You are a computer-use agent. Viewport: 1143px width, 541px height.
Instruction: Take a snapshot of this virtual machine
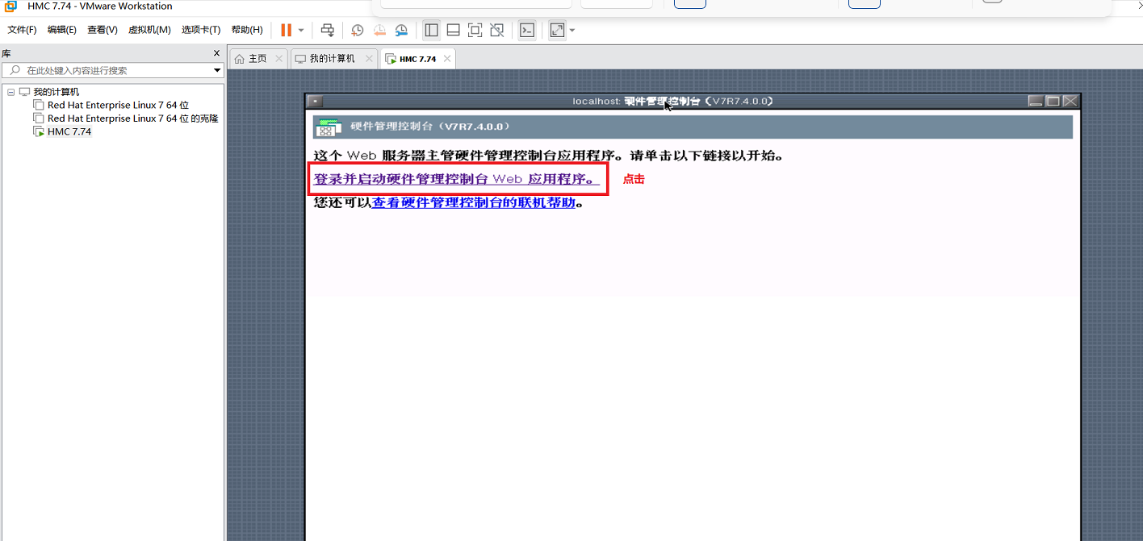(357, 30)
